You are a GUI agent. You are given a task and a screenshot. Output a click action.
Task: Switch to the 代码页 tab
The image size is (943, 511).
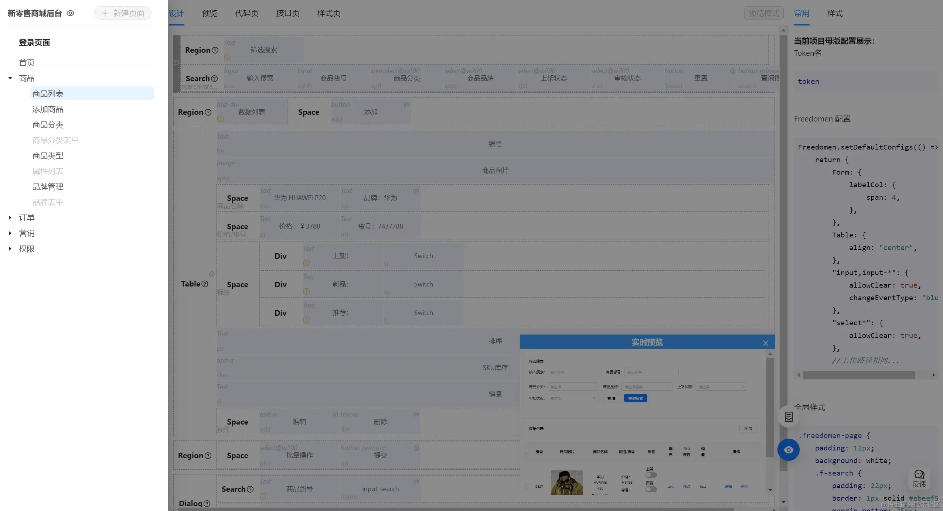(x=247, y=13)
